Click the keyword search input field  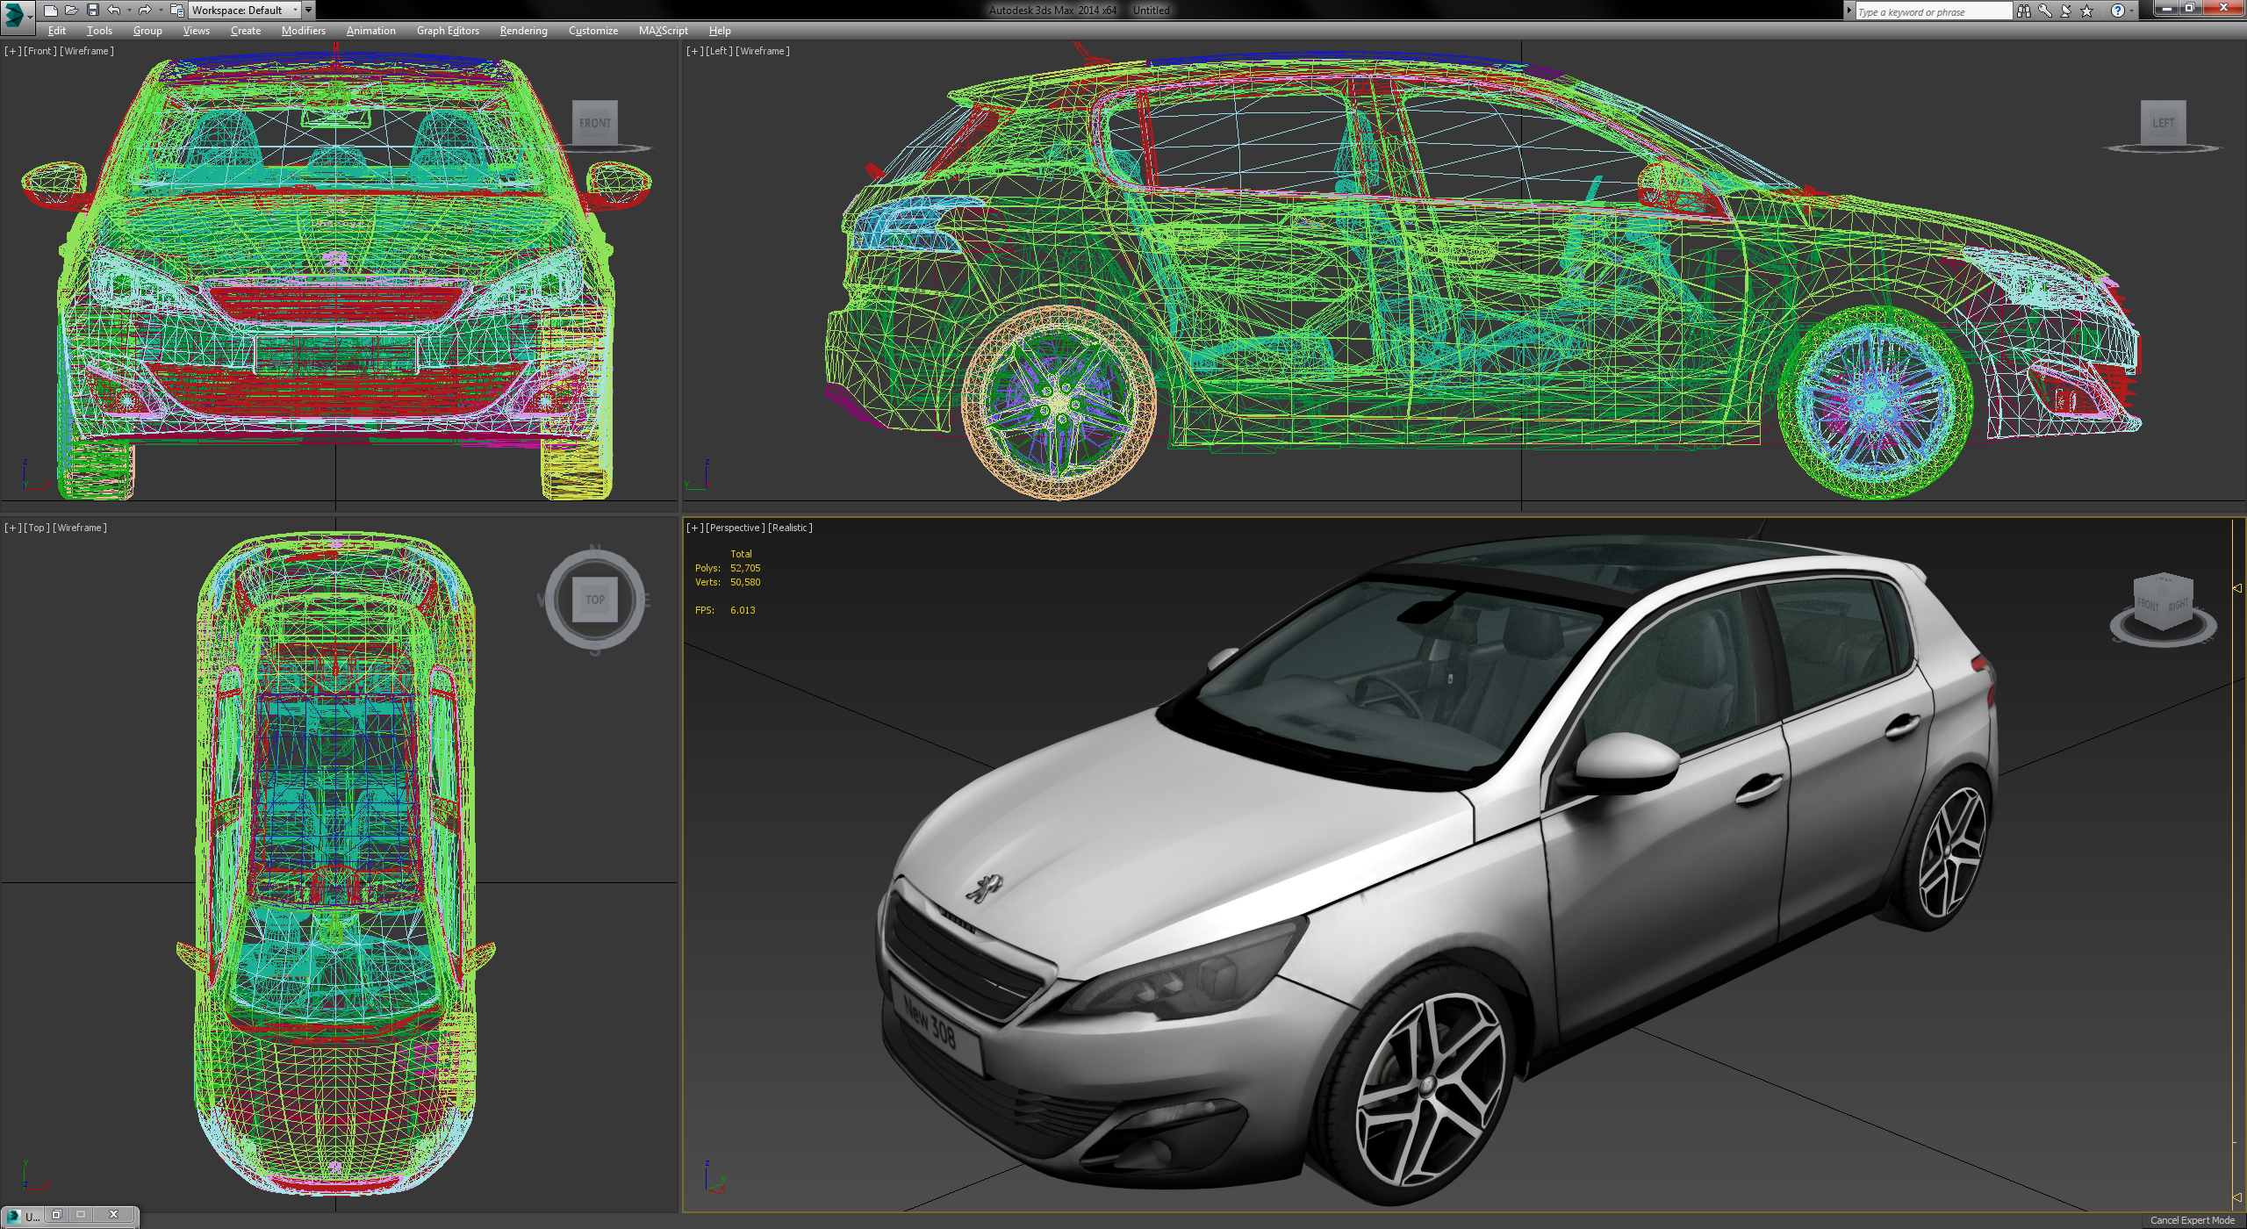click(1925, 11)
